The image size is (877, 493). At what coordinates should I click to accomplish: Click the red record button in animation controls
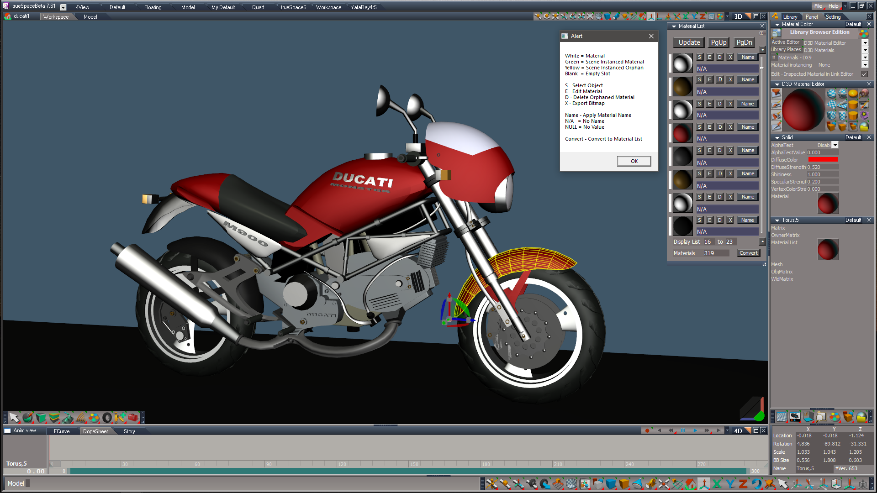(x=647, y=430)
